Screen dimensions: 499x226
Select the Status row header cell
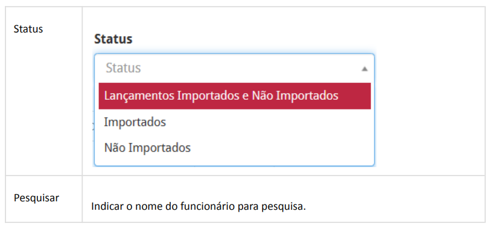tap(44, 91)
